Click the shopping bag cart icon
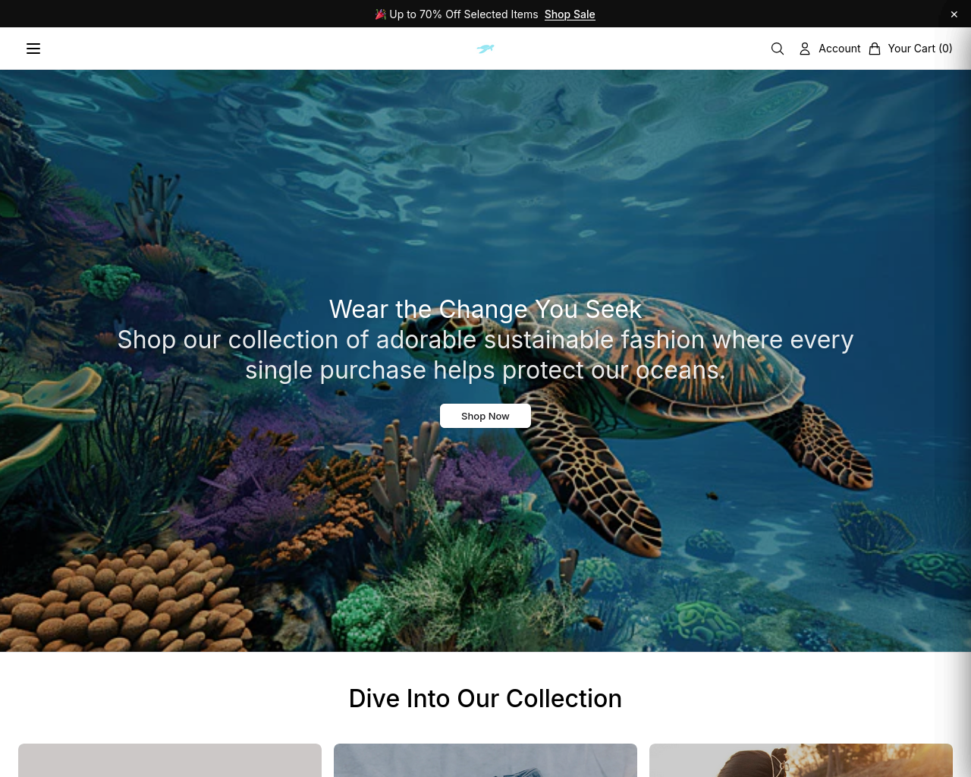This screenshot has width=971, height=777. click(x=875, y=49)
